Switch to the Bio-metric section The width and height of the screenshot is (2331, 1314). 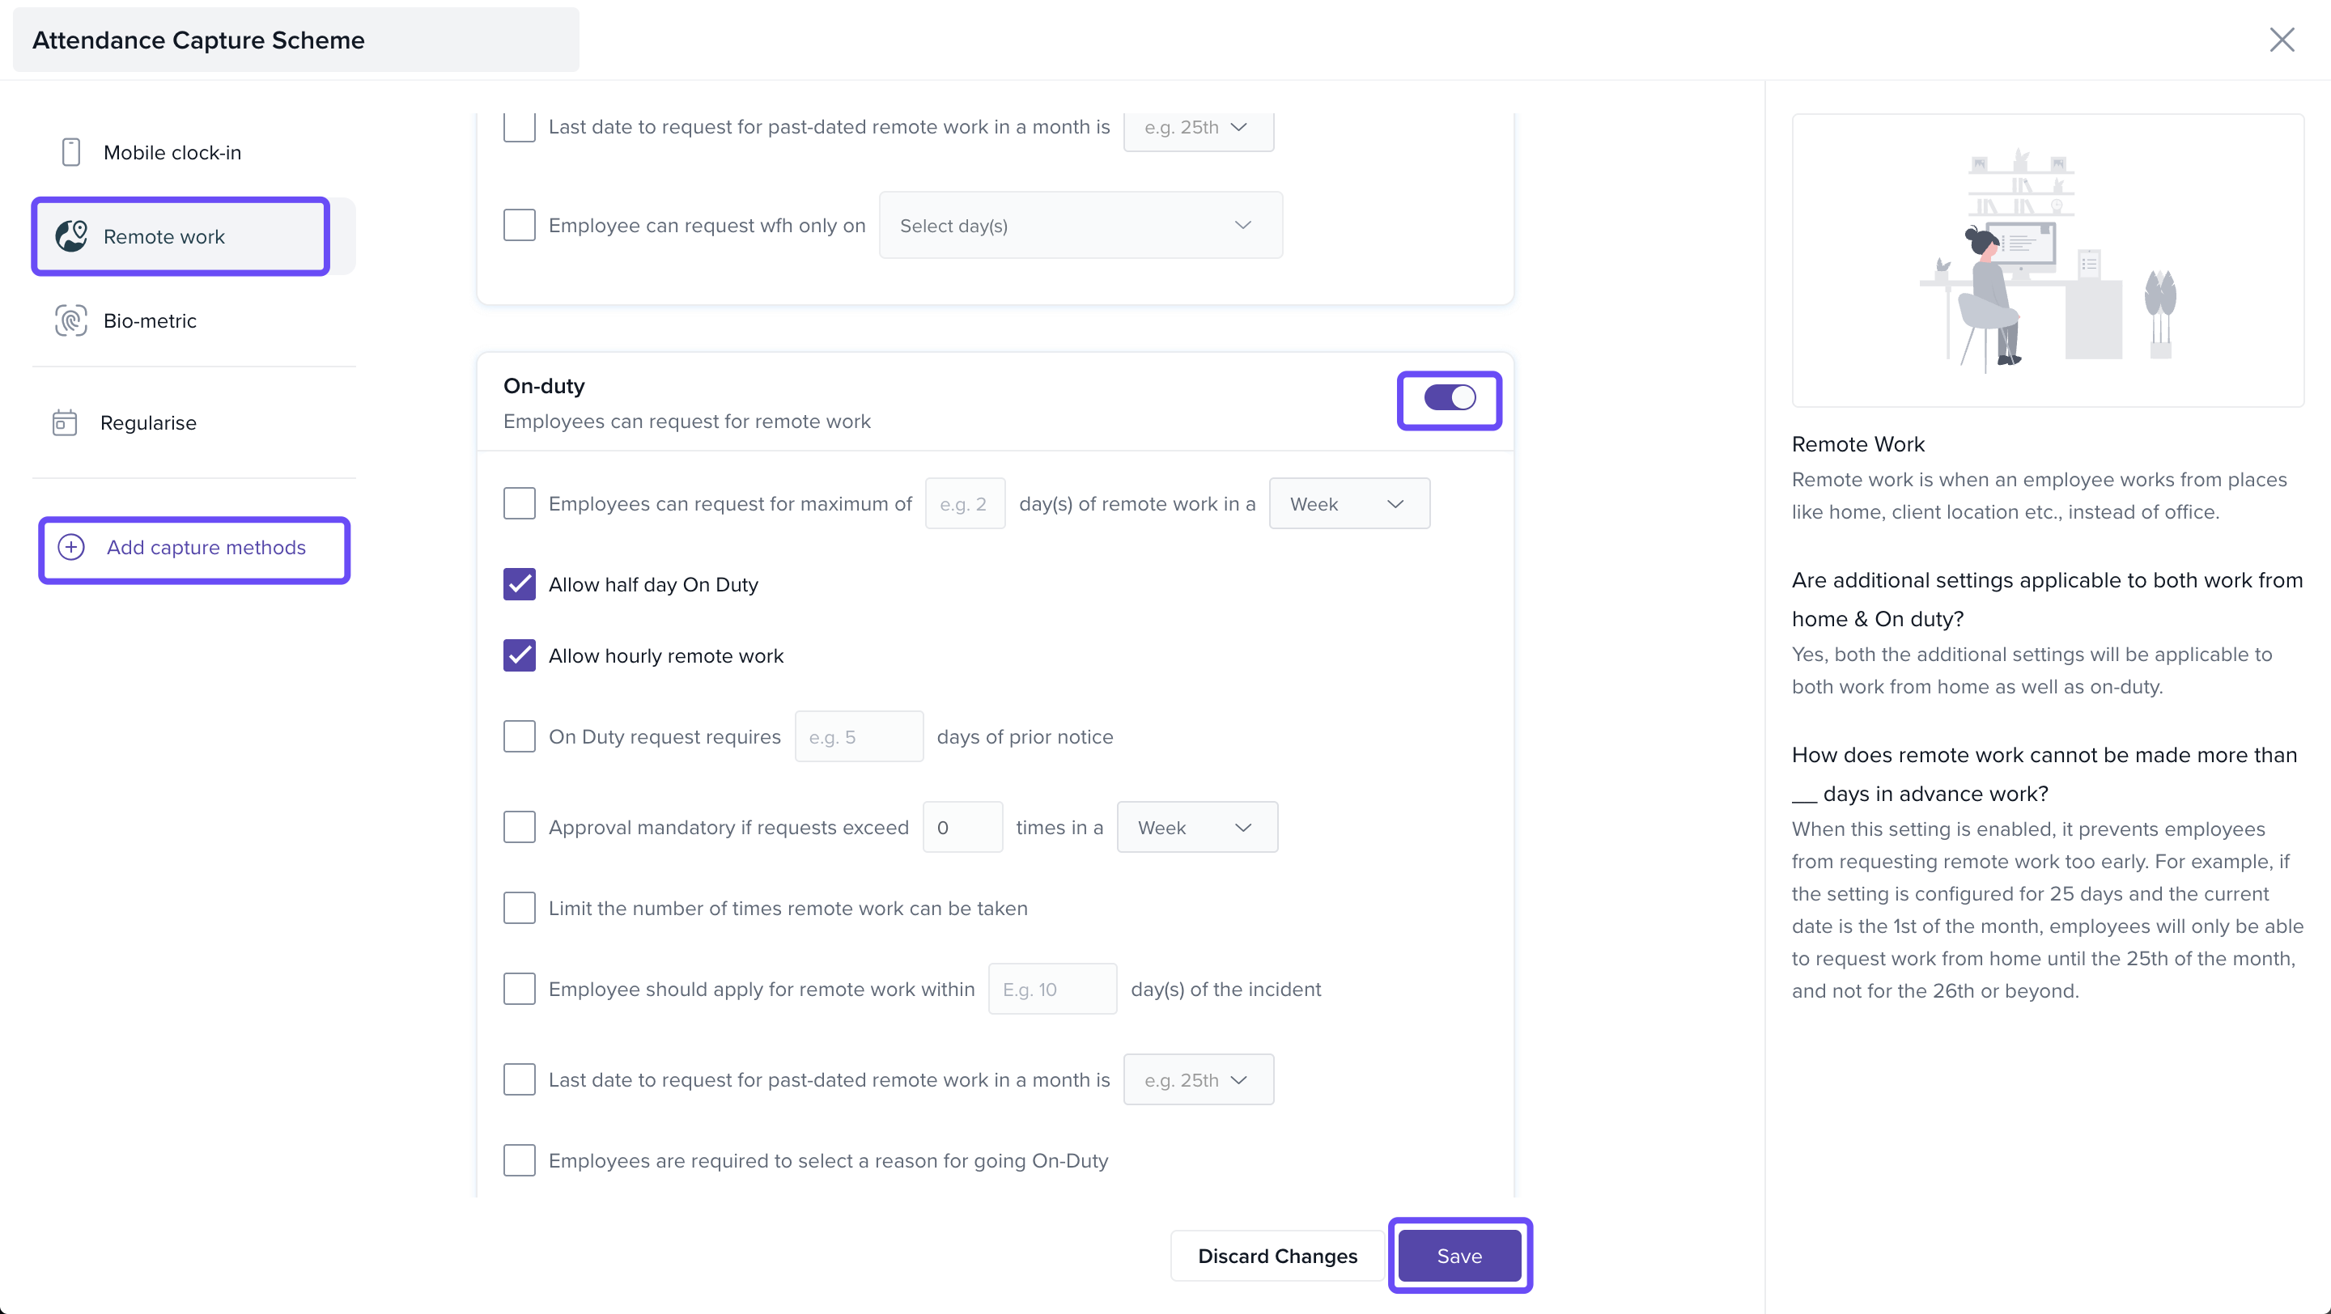tap(149, 320)
